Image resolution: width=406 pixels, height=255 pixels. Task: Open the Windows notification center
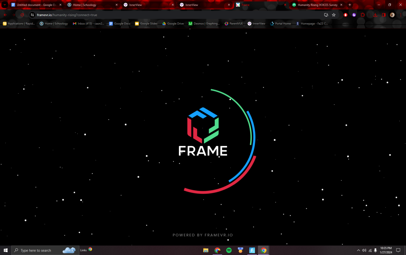tap(398, 250)
